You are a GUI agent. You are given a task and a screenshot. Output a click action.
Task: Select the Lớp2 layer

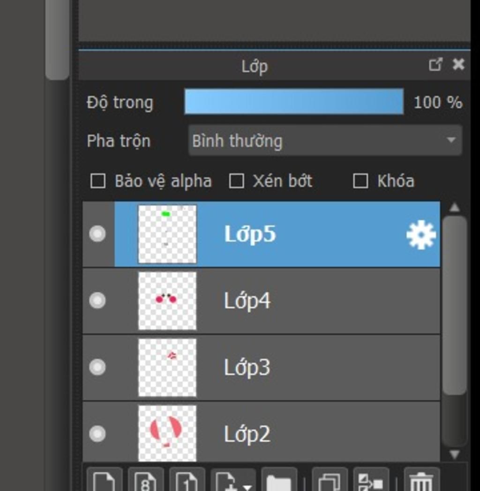261,434
